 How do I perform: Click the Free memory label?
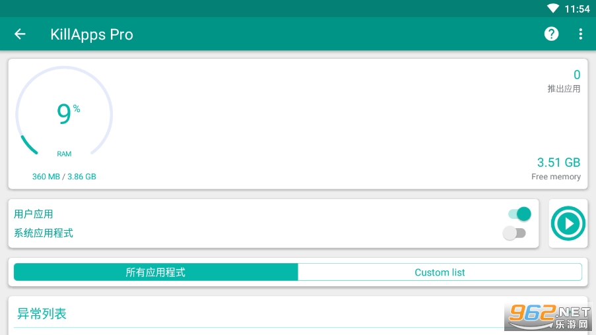click(x=556, y=177)
